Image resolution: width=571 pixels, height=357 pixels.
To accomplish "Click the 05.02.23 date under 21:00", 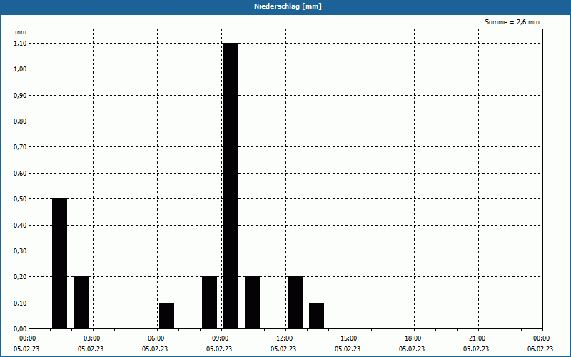I will tap(476, 349).
